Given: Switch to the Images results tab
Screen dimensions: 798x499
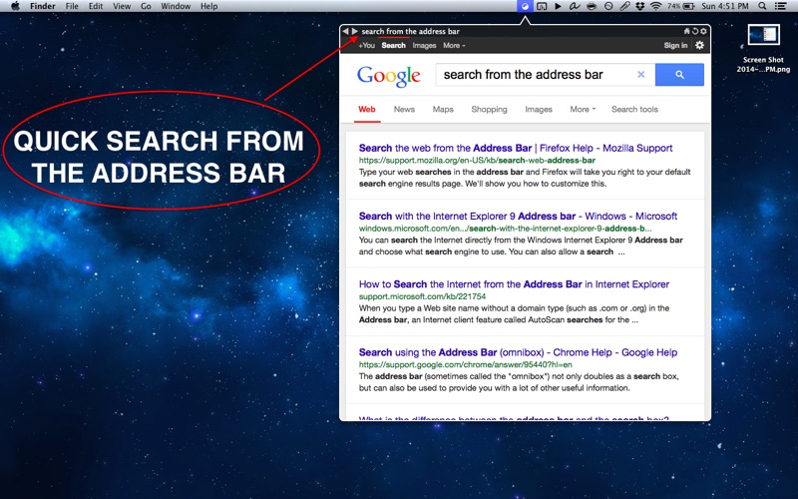Looking at the screenshot, I should tap(539, 109).
